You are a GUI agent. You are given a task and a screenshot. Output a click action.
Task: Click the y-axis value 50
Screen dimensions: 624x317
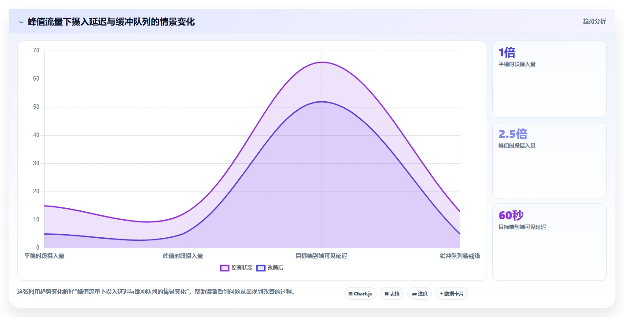36,107
